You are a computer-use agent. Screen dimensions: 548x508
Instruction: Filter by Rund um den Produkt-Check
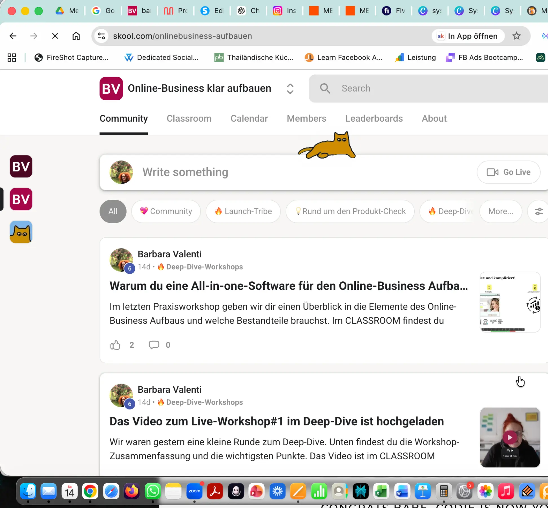(x=350, y=211)
